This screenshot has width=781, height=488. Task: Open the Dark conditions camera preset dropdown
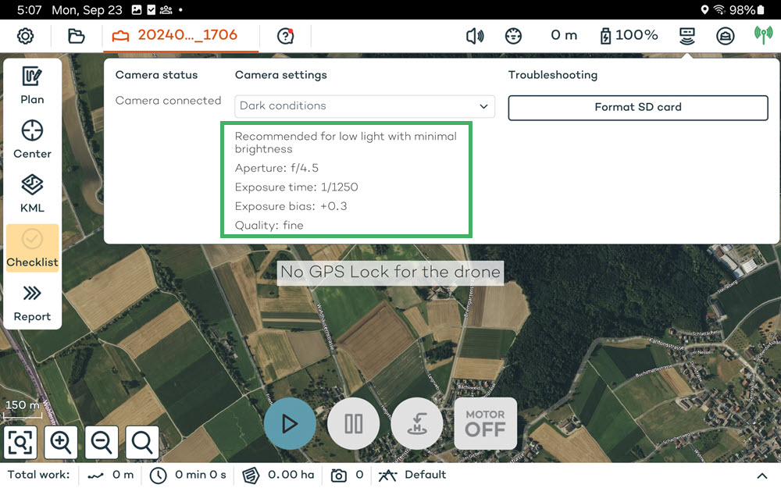364,106
